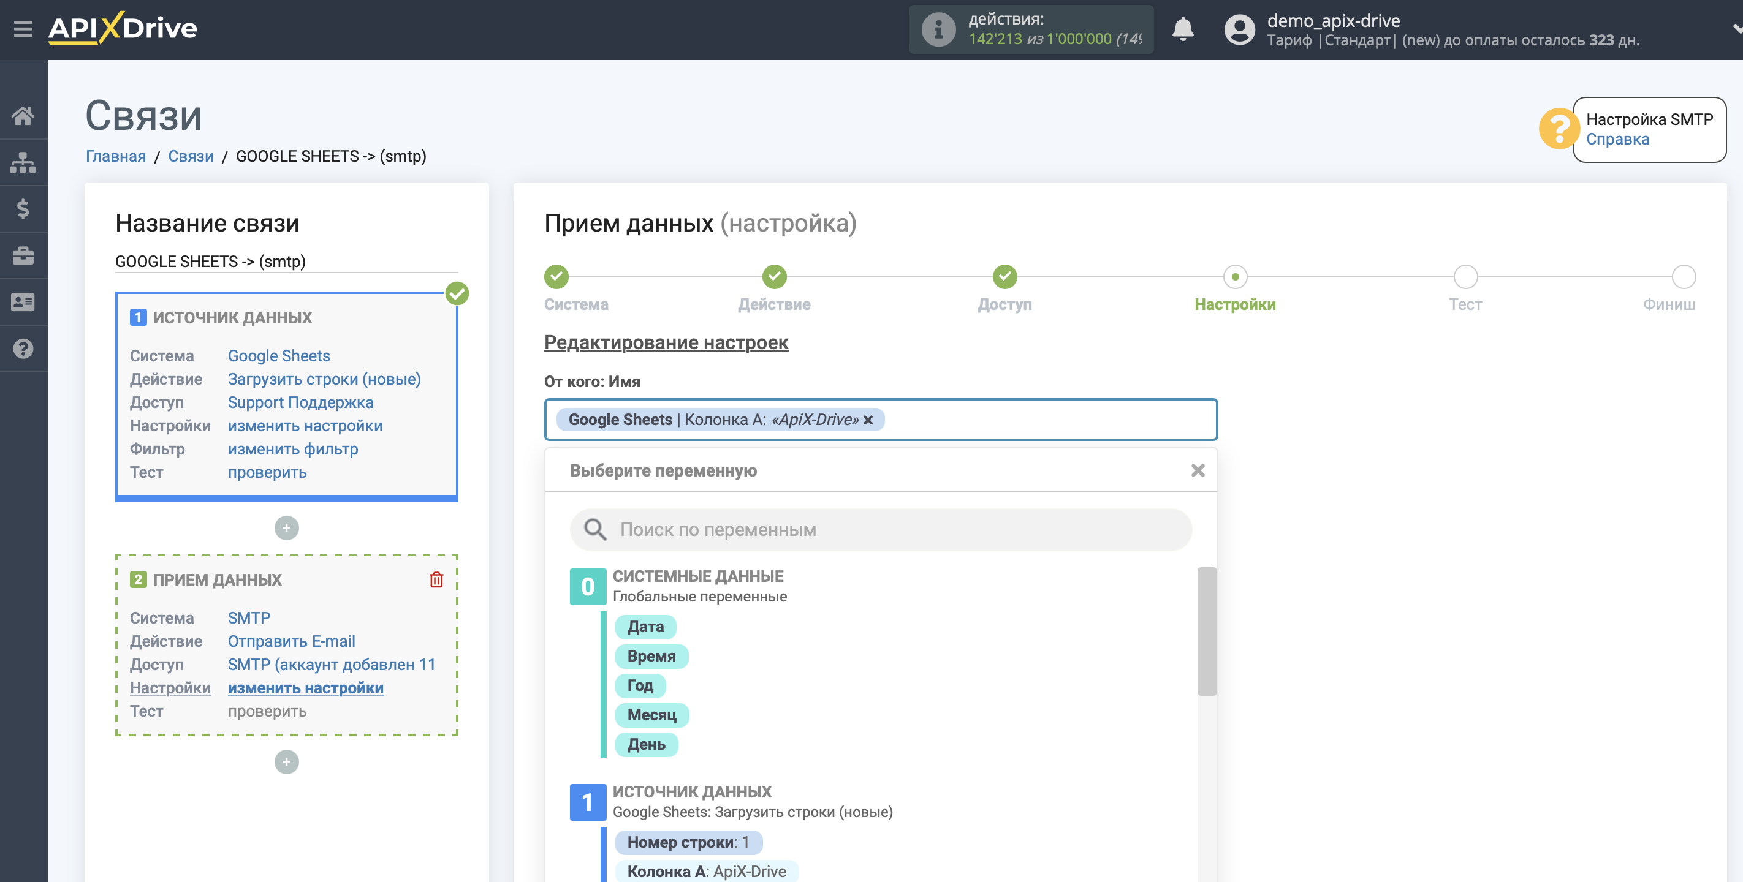Go to the Финиш step
Image resolution: width=1743 pixels, height=882 pixels.
(x=1684, y=277)
